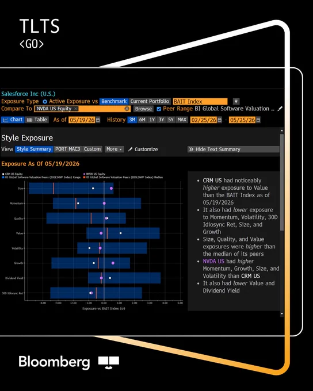Image resolution: width=313 pixels, height=391 pixels.
Task: Edit the peer range with pencil icon
Action: click(280, 109)
